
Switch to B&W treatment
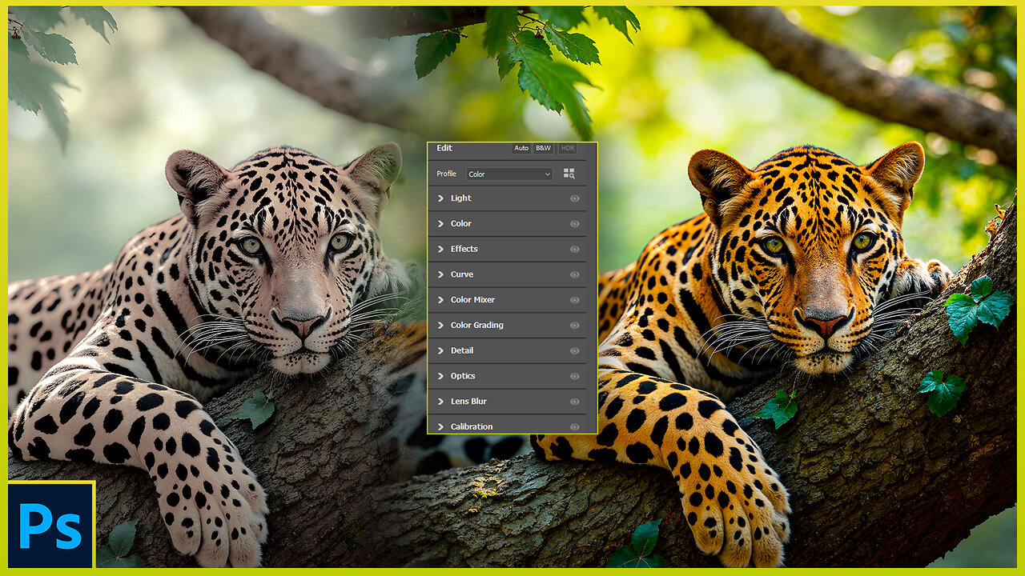pyautogui.click(x=544, y=148)
